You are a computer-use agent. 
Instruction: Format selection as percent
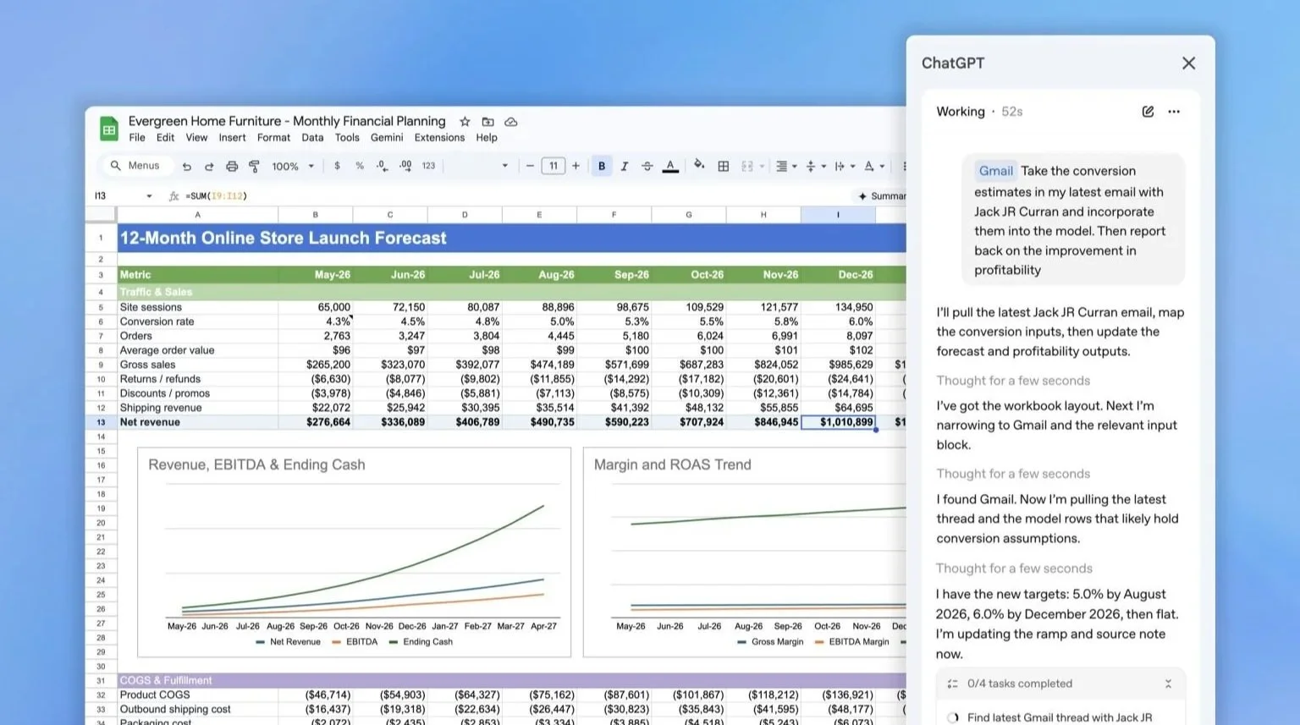tap(359, 166)
